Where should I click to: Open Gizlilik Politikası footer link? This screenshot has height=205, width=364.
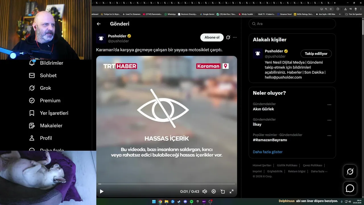point(287,165)
